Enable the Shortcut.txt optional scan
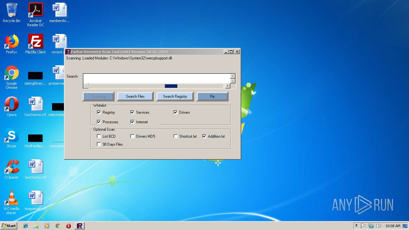The width and height of the screenshot is (409, 230). pos(175,136)
